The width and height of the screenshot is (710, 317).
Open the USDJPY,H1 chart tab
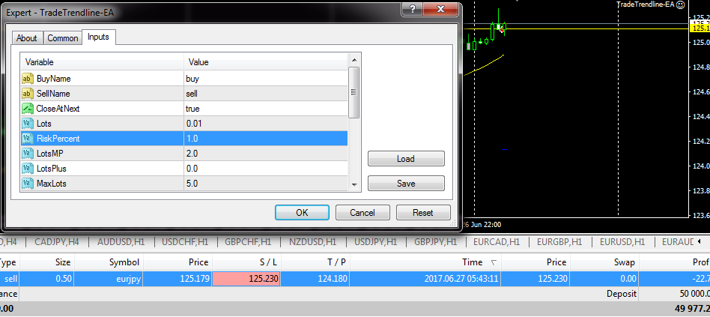pos(378,242)
